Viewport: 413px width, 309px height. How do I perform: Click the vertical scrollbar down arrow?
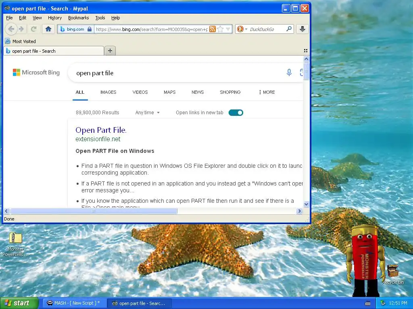point(306,204)
